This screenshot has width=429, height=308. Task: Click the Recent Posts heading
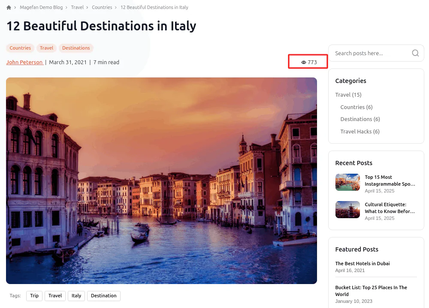[354, 163]
